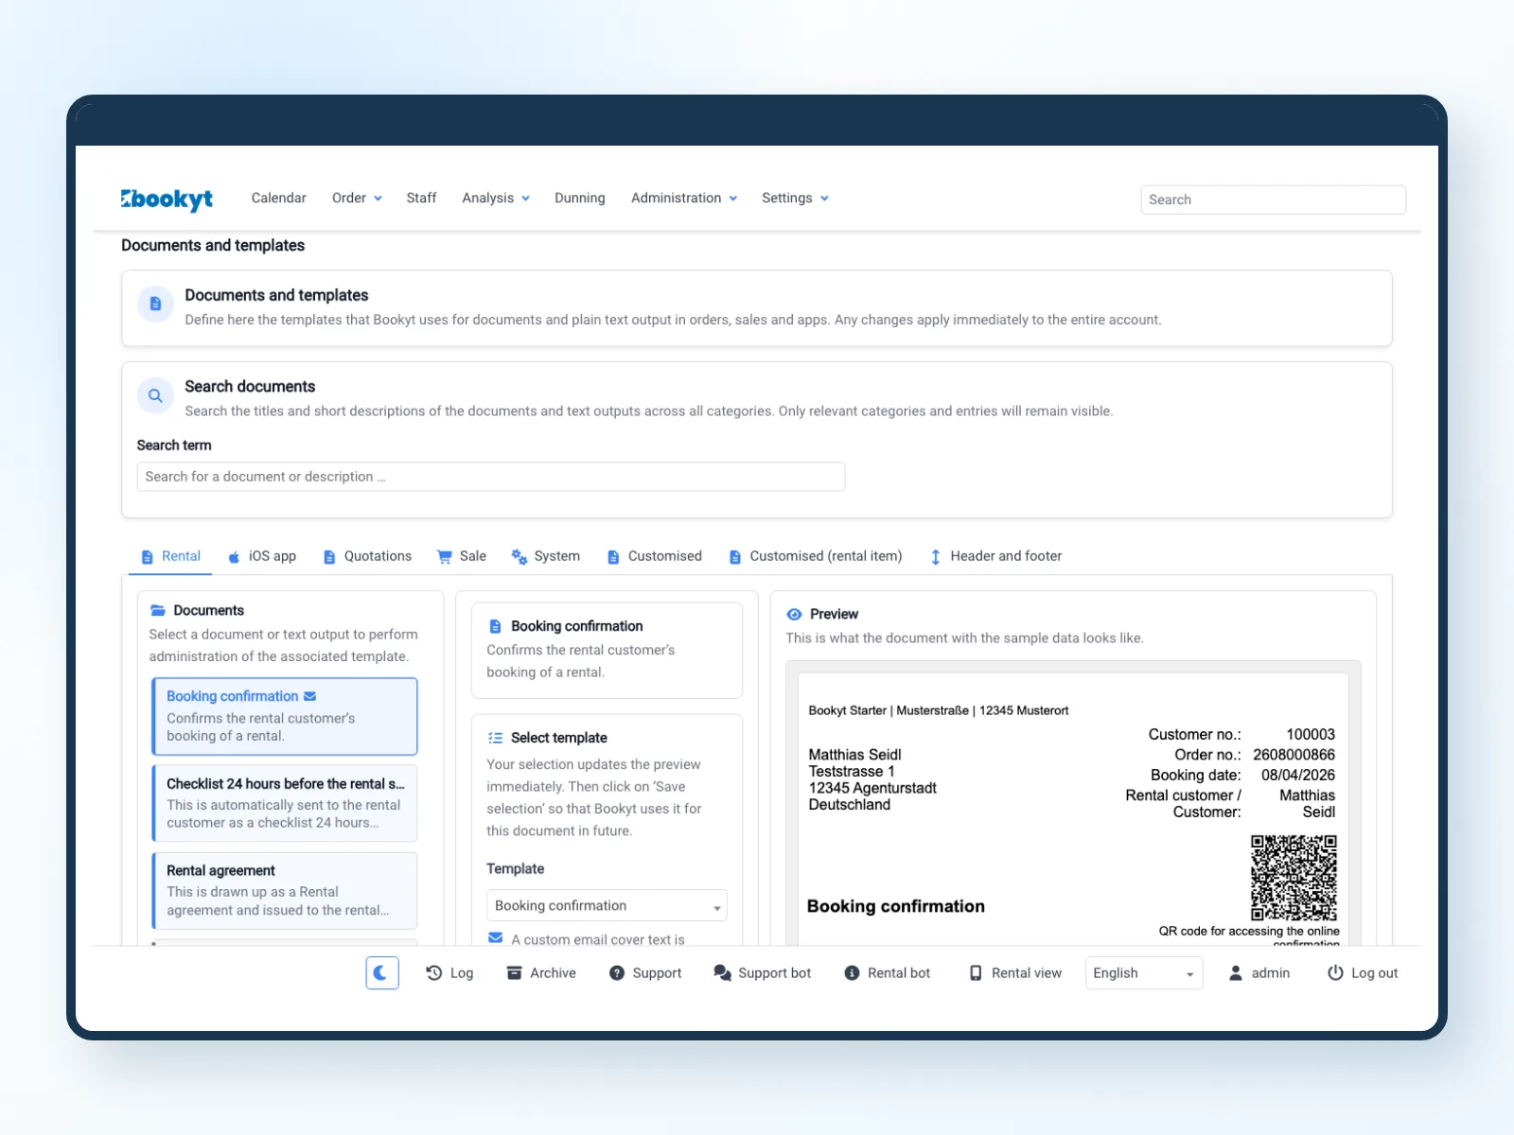
Task: Click the Rental bot info icon
Action: (x=852, y=972)
